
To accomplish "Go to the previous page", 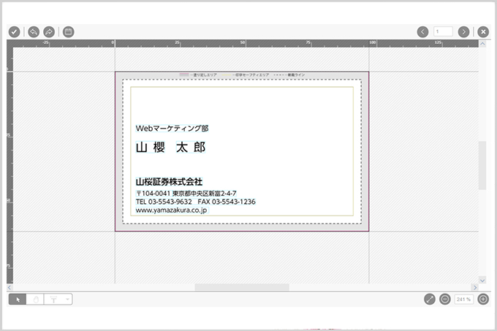I will point(422,31).
